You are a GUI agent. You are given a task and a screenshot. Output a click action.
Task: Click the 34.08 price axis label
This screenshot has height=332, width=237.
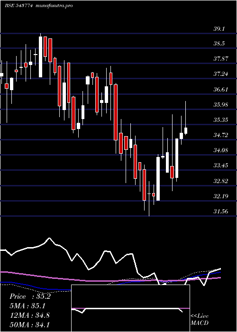pyautogui.click(x=221, y=150)
